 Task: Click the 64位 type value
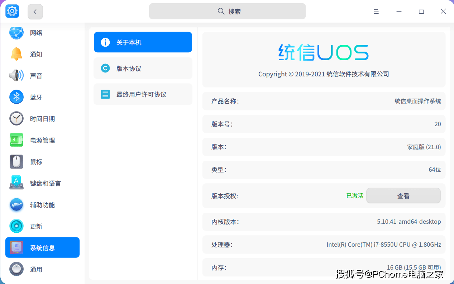(435, 170)
